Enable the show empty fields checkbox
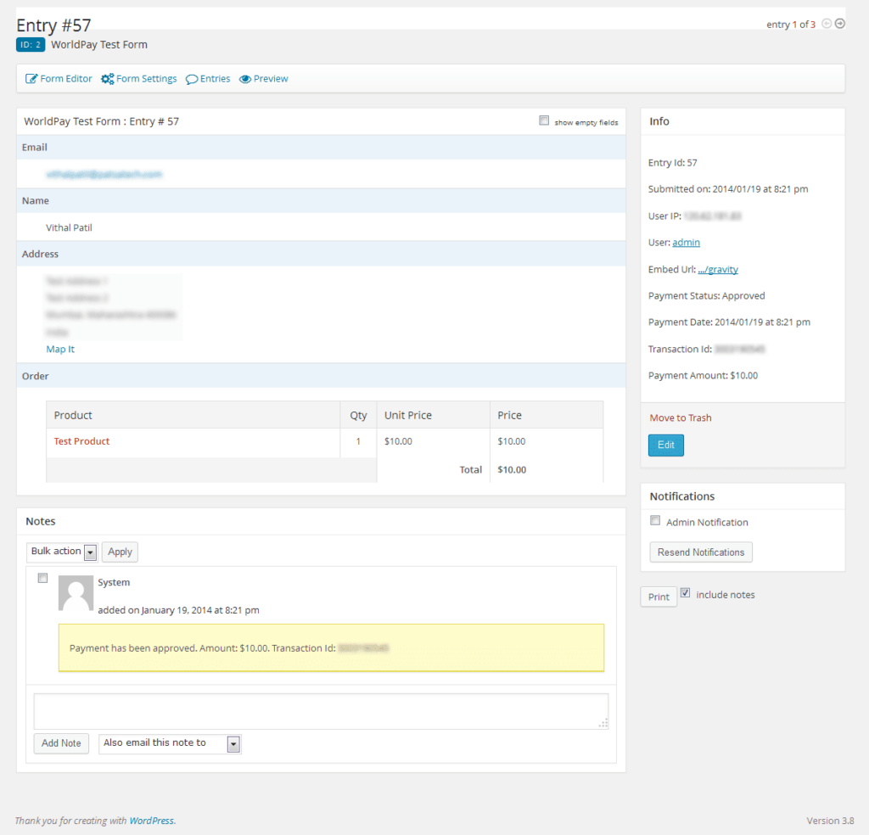Screen dimensions: 869x835 click(544, 120)
